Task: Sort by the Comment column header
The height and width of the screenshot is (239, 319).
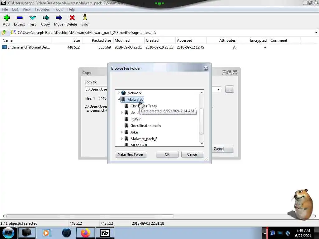Action: point(285,40)
